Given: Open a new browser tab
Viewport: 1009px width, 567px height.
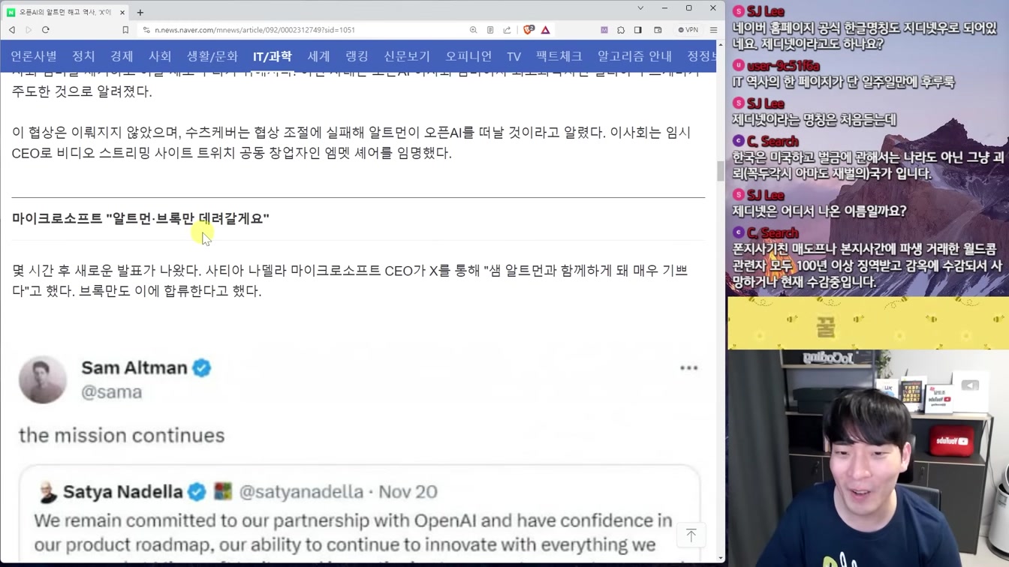Looking at the screenshot, I should (x=140, y=12).
